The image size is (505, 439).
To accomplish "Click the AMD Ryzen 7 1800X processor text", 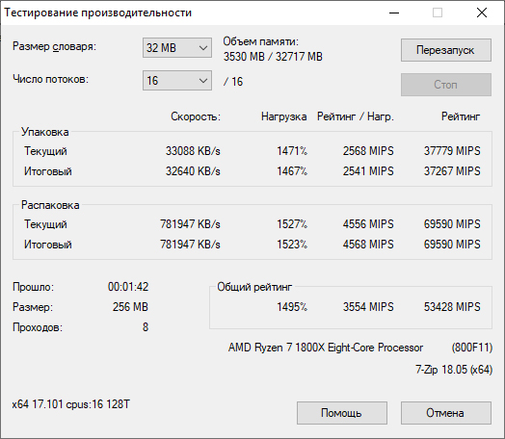I will click(326, 348).
